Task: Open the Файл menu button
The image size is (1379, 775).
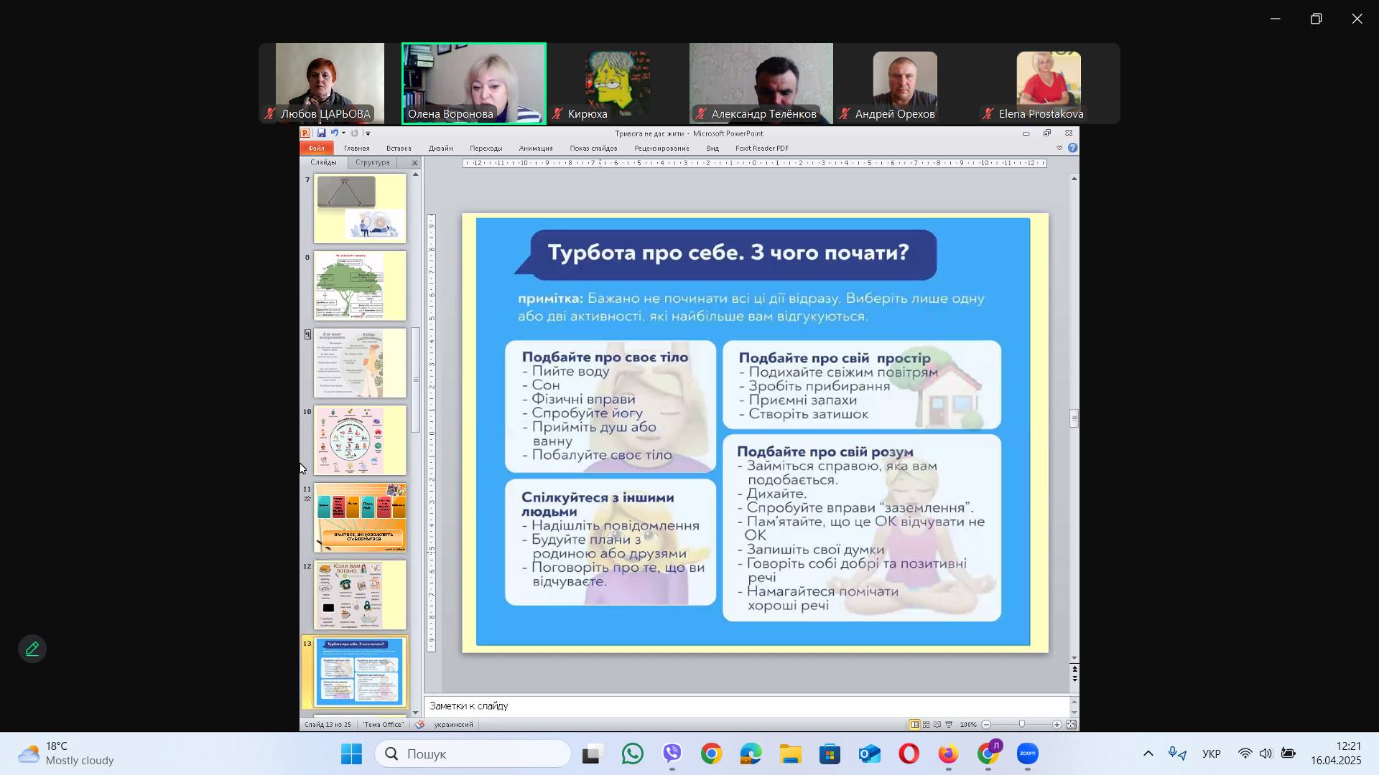Action: (x=316, y=149)
